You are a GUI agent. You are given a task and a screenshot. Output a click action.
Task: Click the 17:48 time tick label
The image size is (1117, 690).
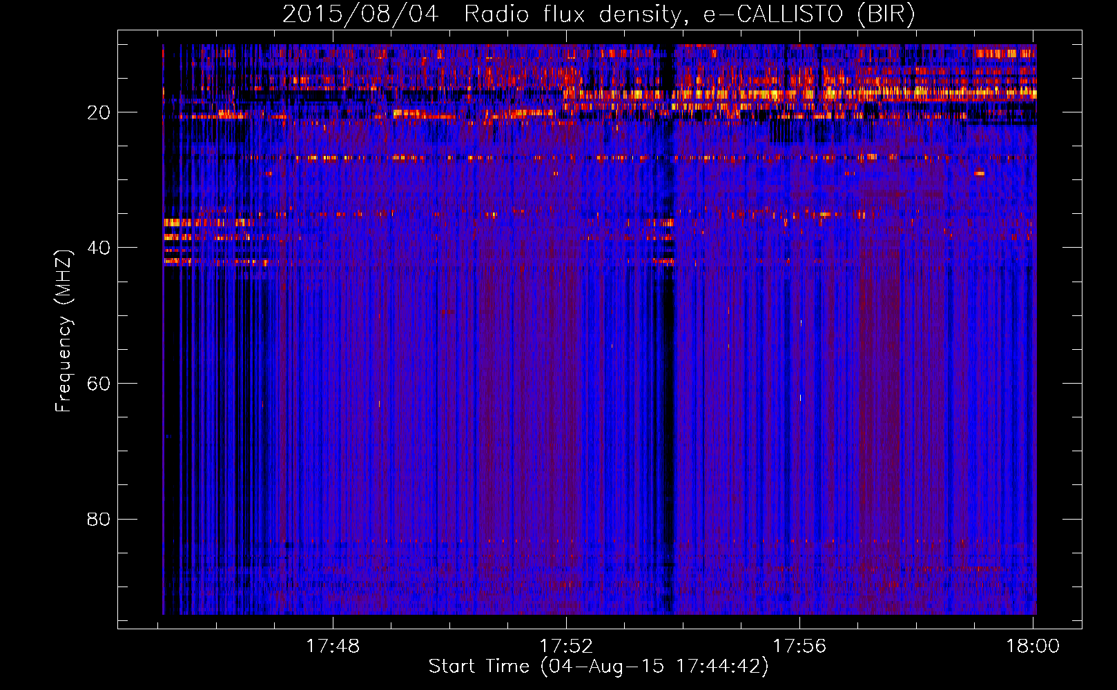pyautogui.click(x=333, y=646)
